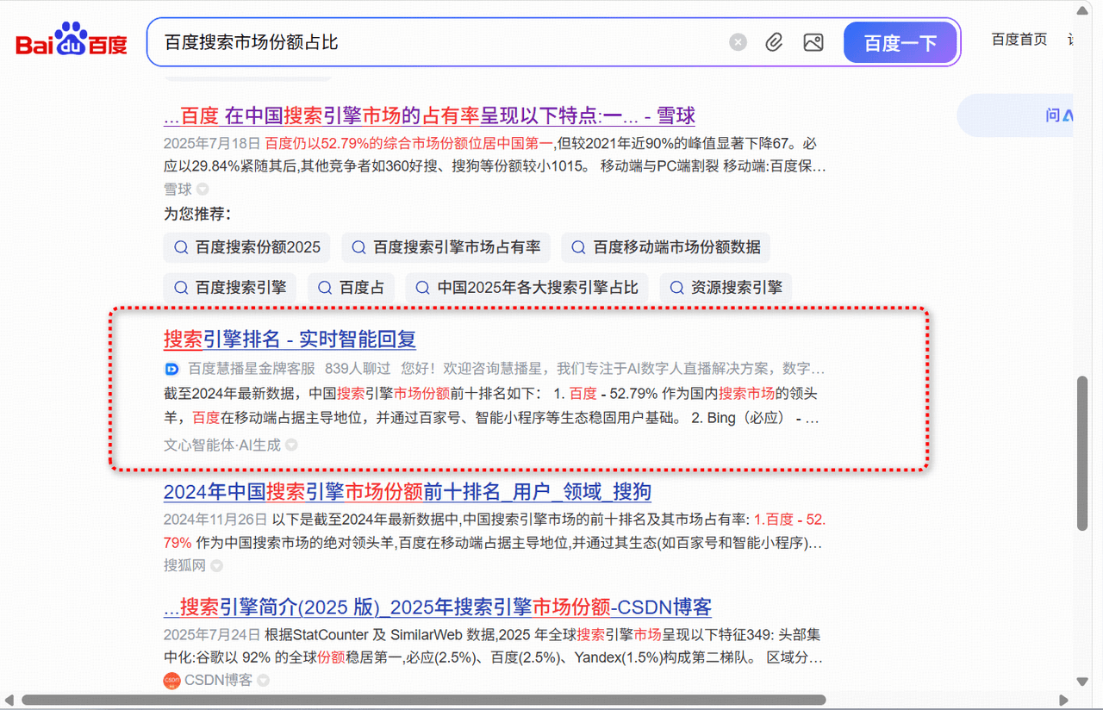1103x710 pixels.
Task: Click the magnifier icon in 资源搜索引擎 chip
Action: pyautogui.click(x=676, y=287)
